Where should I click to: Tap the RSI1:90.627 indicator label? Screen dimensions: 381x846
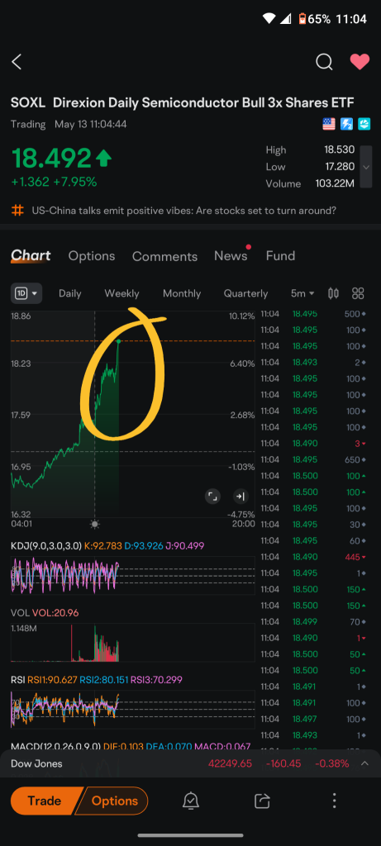point(52,680)
